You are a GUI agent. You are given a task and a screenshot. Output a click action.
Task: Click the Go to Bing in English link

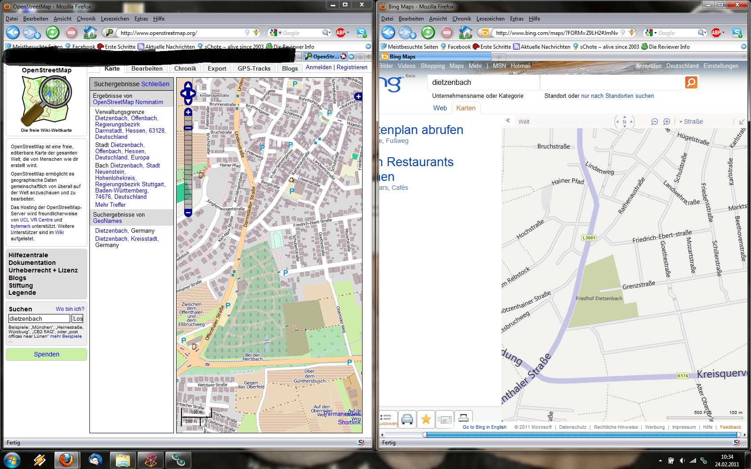pos(485,427)
